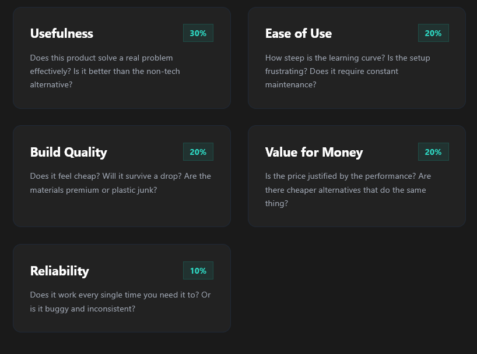Click the Ease of Use heading
The image size is (477, 354).
click(x=298, y=34)
